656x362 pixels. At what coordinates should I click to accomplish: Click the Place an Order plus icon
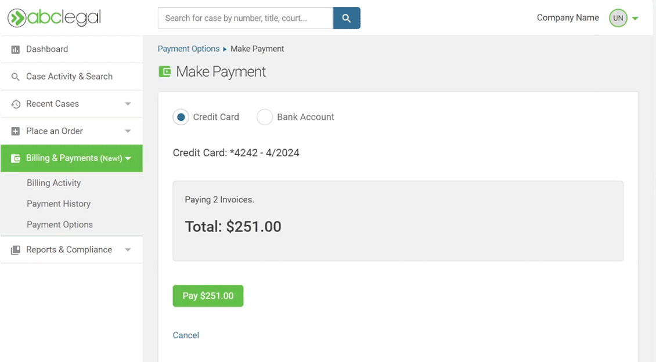click(16, 132)
